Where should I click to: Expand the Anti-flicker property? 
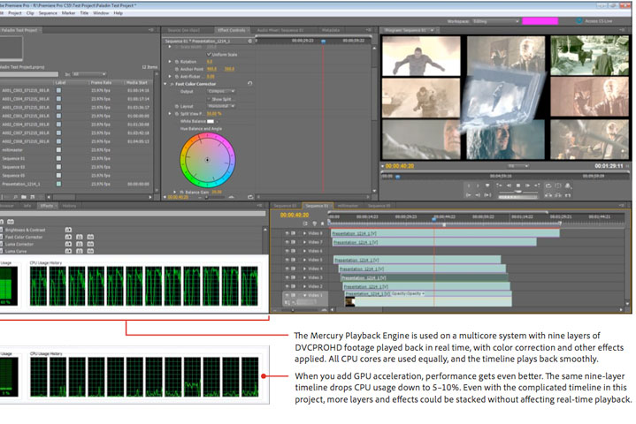[170, 76]
